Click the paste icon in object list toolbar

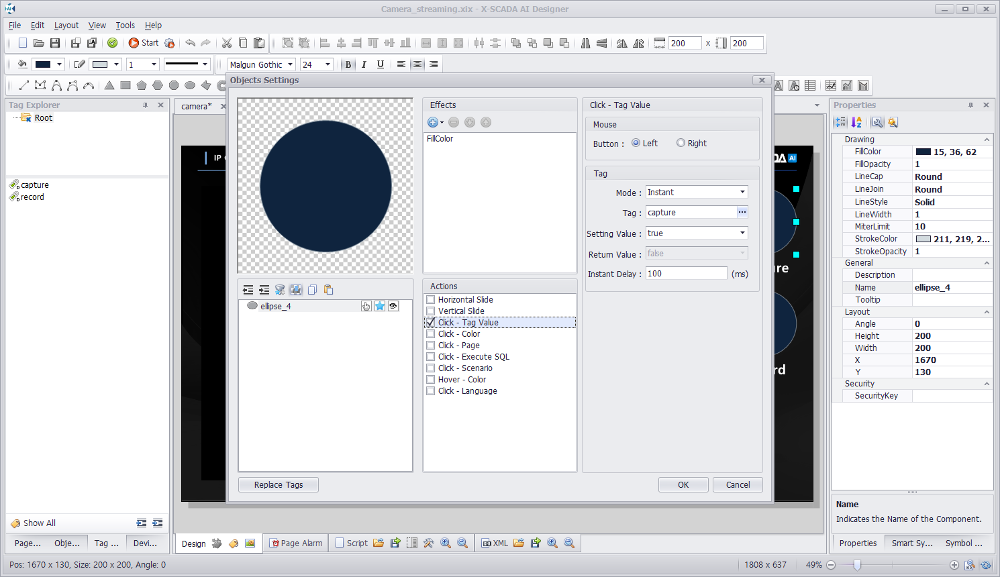(x=328, y=290)
